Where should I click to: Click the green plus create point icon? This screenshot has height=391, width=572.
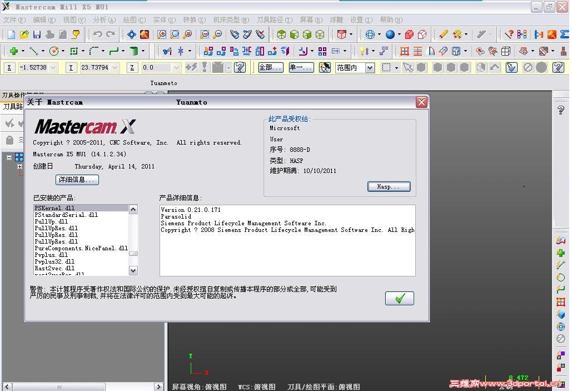click(14, 51)
